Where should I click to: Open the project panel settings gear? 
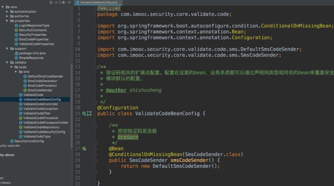63,2
